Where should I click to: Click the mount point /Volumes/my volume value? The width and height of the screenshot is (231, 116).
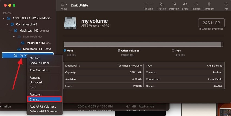click(x=130, y=66)
